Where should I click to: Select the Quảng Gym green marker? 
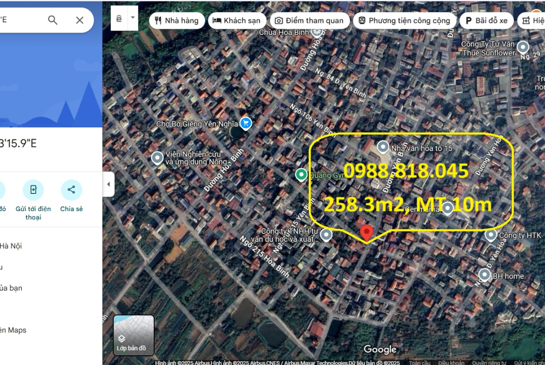tap(301, 175)
